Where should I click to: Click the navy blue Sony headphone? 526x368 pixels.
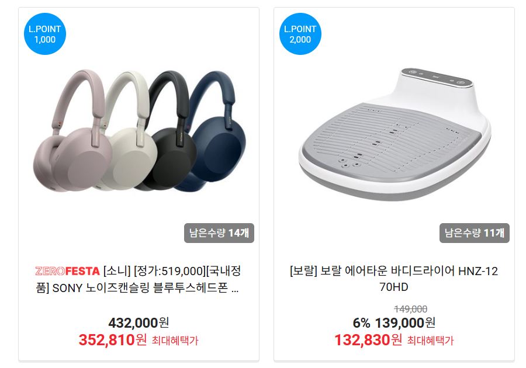pyautogui.click(x=214, y=131)
